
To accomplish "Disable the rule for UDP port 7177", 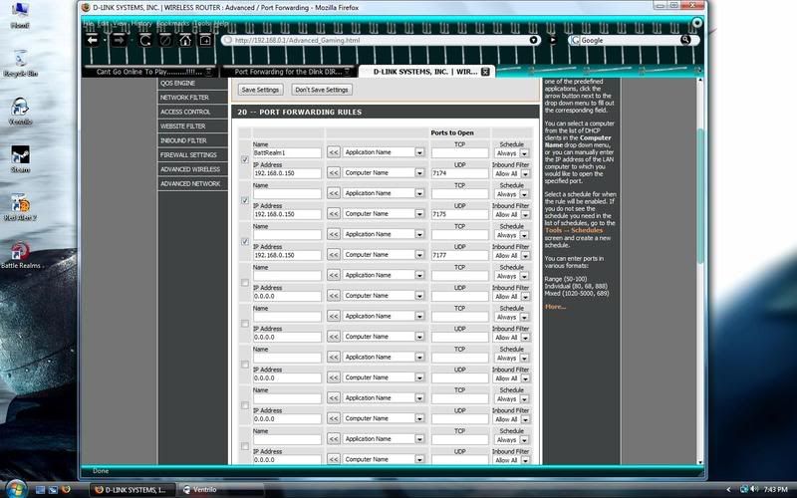I will pos(245,241).
